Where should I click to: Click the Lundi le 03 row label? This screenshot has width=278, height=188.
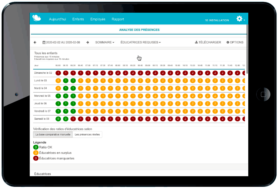pos(40,81)
